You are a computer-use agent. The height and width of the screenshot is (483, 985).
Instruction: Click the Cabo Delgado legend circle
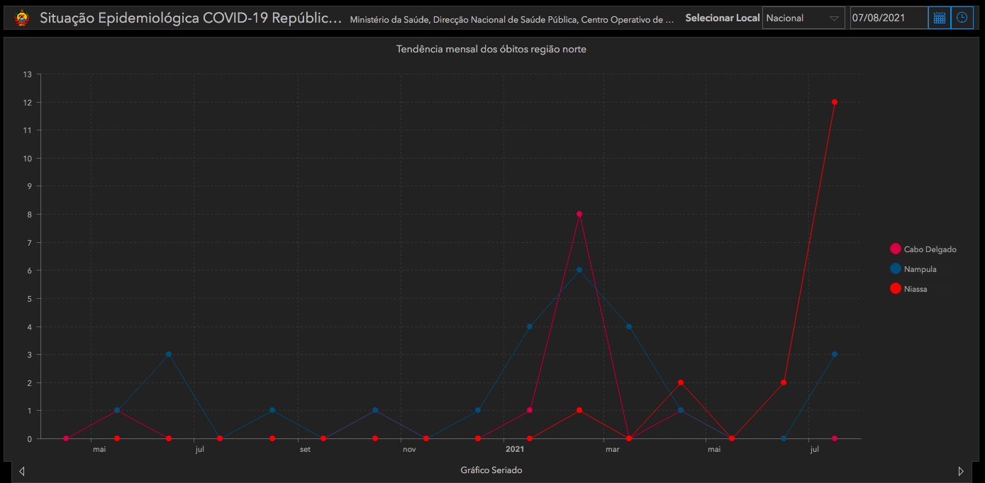pos(895,249)
